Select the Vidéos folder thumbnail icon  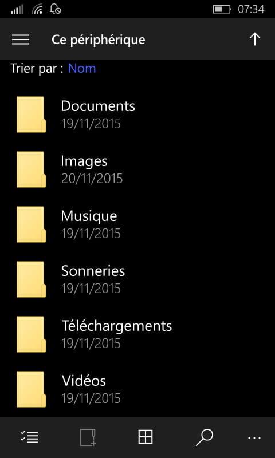coord(31,389)
